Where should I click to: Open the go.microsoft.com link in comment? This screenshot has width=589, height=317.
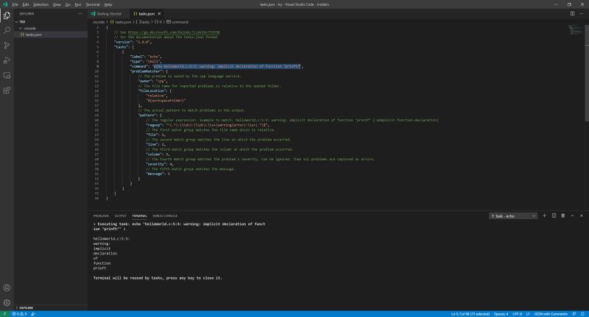click(x=174, y=32)
